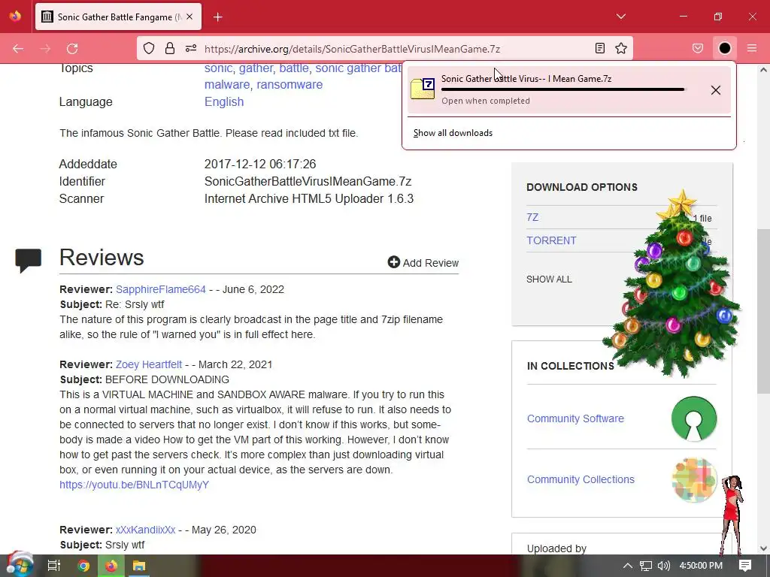Screen dimensions: 770x577
Task: Open the Community Software collection link
Action: [575, 418]
